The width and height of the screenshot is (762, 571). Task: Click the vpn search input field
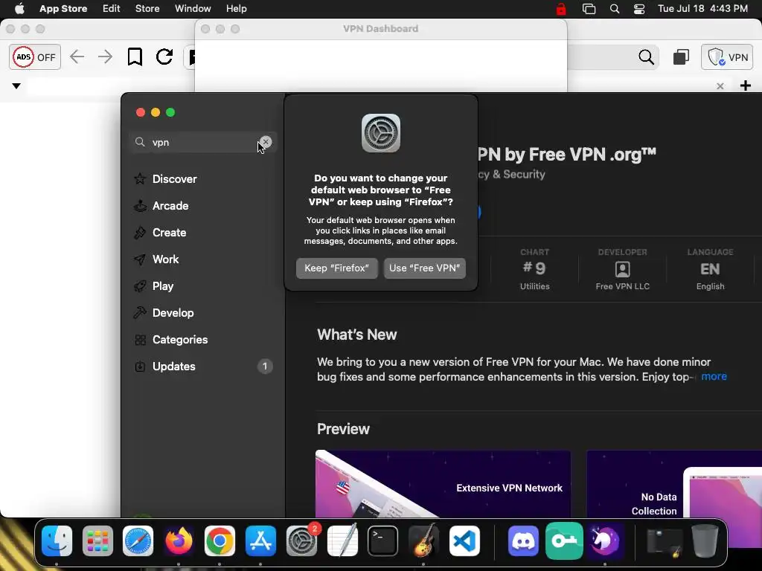202,142
